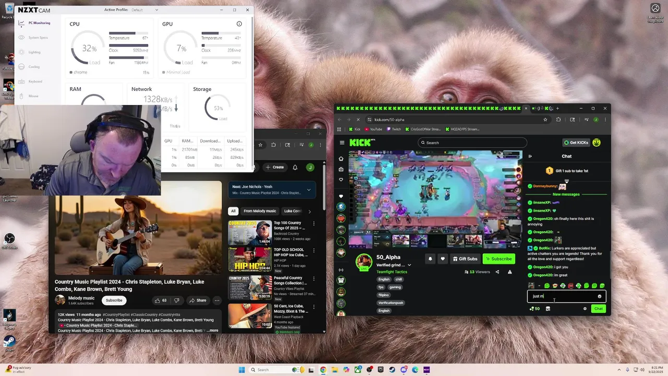Click the Kick logo

361,143
